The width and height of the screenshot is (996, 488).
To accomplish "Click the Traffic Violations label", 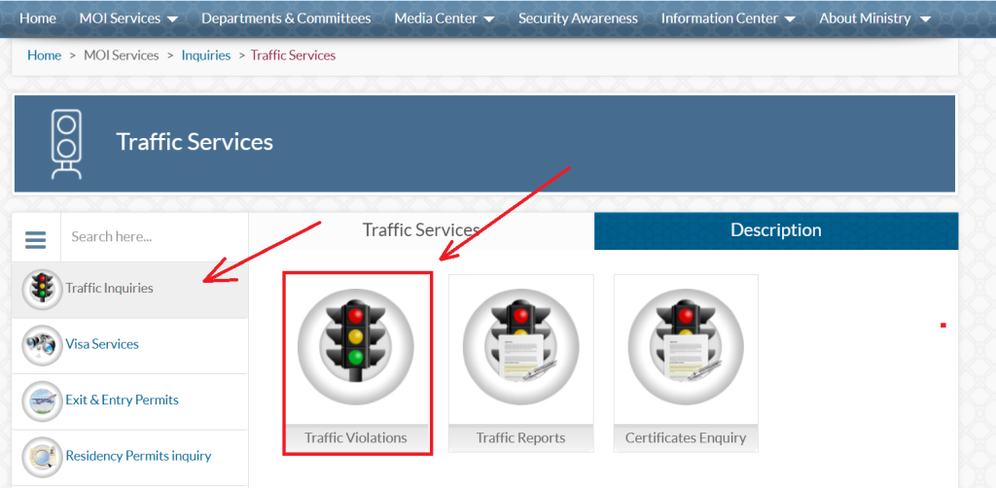I will tap(356, 437).
